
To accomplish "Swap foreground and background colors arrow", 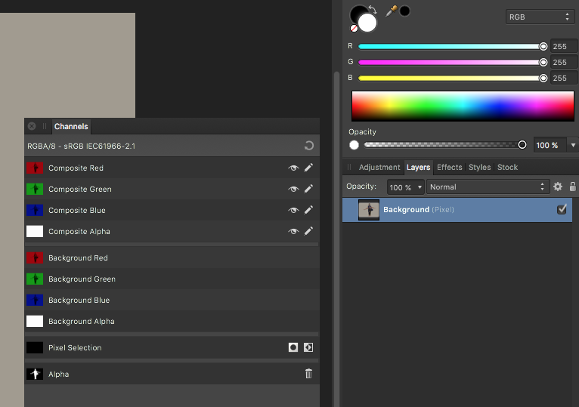I will click(373, 9).
